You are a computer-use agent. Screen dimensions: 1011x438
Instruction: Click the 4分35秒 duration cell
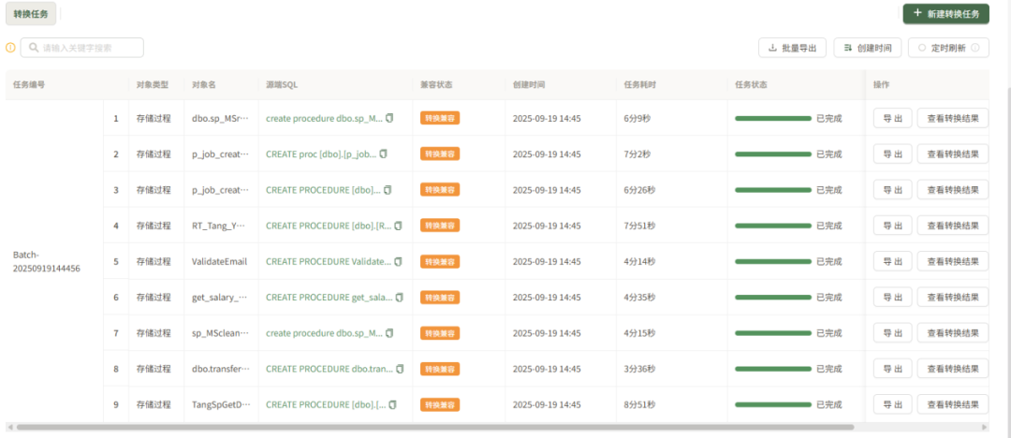[639, 298]
